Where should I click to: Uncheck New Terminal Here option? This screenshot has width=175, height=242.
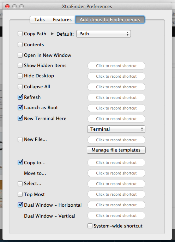(20, 118)
